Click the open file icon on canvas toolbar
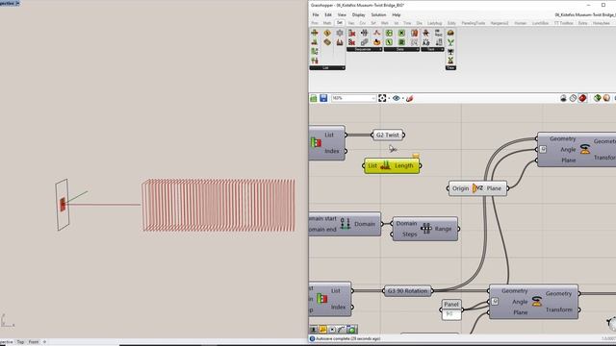The height and width of the screenshot is (346, 616). [x=314, y=98]
